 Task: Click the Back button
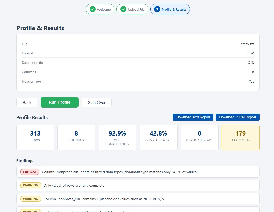27,102
